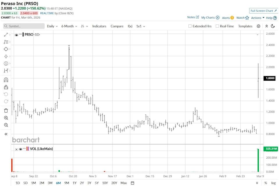Viewport: 279px width, 186px height.
Task: Switch to dark mode with moon icon
Action: (x=273, y=26)
